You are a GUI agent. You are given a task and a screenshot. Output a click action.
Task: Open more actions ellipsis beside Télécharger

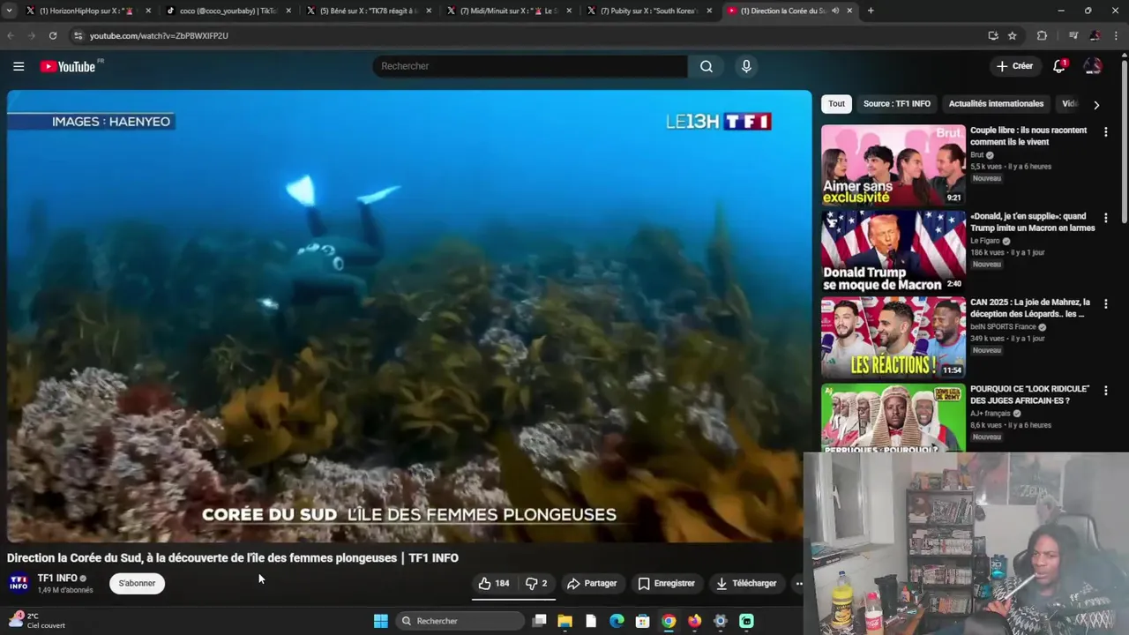[x=798, y=583]
